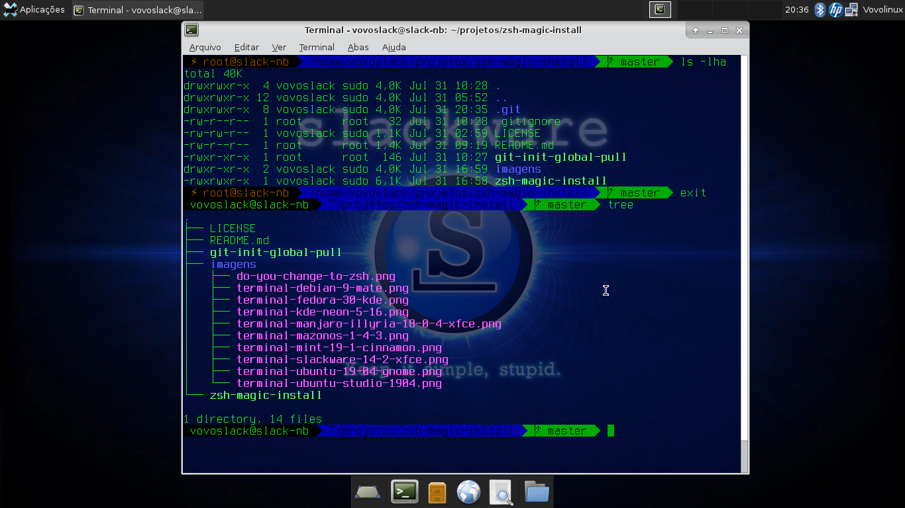Open the network connection tray icon
Viewport: 905px width, 508px height.
pos(852,9)
